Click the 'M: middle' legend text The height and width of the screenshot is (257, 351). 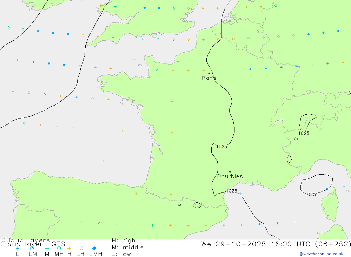click(x=128, y=248)
